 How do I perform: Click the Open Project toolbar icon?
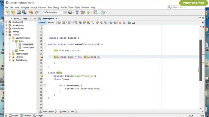pos(19,12)
